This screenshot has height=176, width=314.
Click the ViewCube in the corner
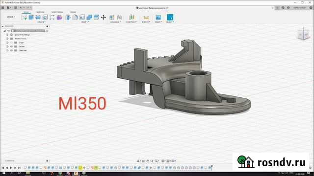[303, 34]
